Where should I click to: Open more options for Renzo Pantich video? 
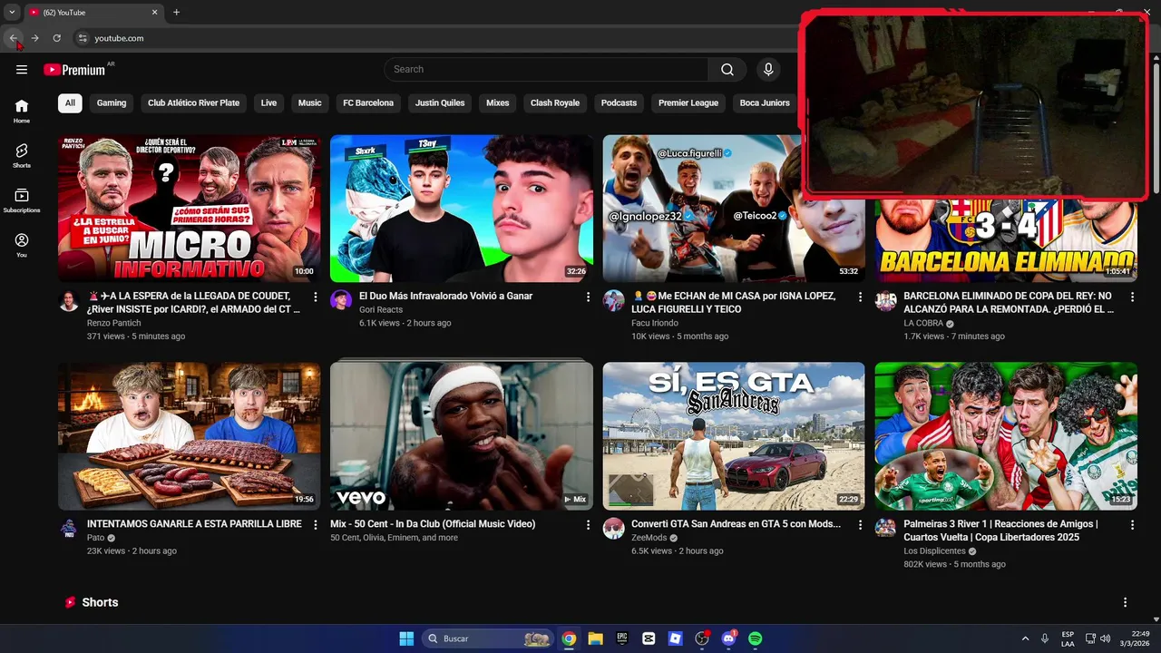pyautogui.click(x=316, y=297)
